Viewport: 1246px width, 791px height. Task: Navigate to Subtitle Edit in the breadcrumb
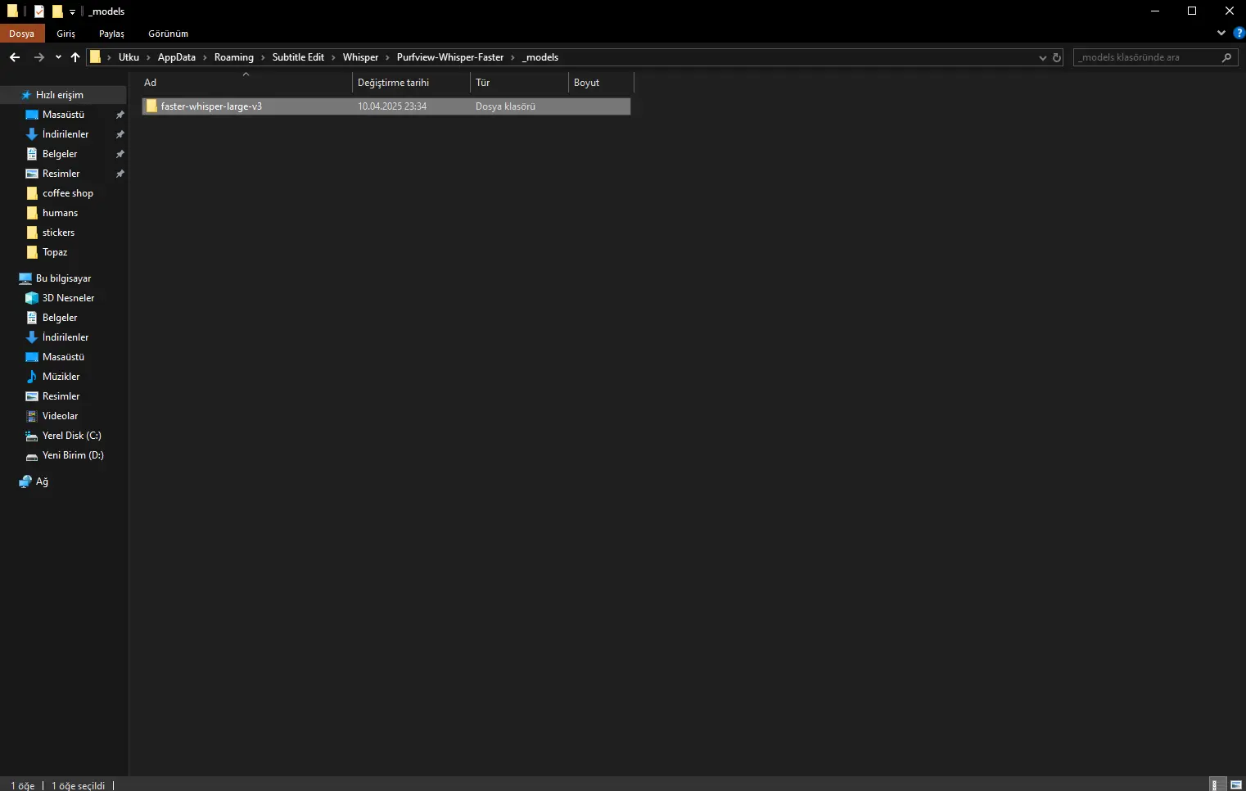click(x=298, y=57)
